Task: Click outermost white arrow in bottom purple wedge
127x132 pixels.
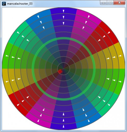Action: 63,126
